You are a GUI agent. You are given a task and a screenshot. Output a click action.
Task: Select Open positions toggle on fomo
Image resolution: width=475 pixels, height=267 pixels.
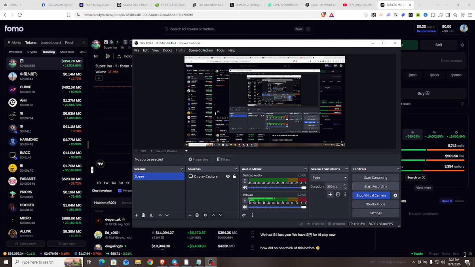tap(447, 201)
